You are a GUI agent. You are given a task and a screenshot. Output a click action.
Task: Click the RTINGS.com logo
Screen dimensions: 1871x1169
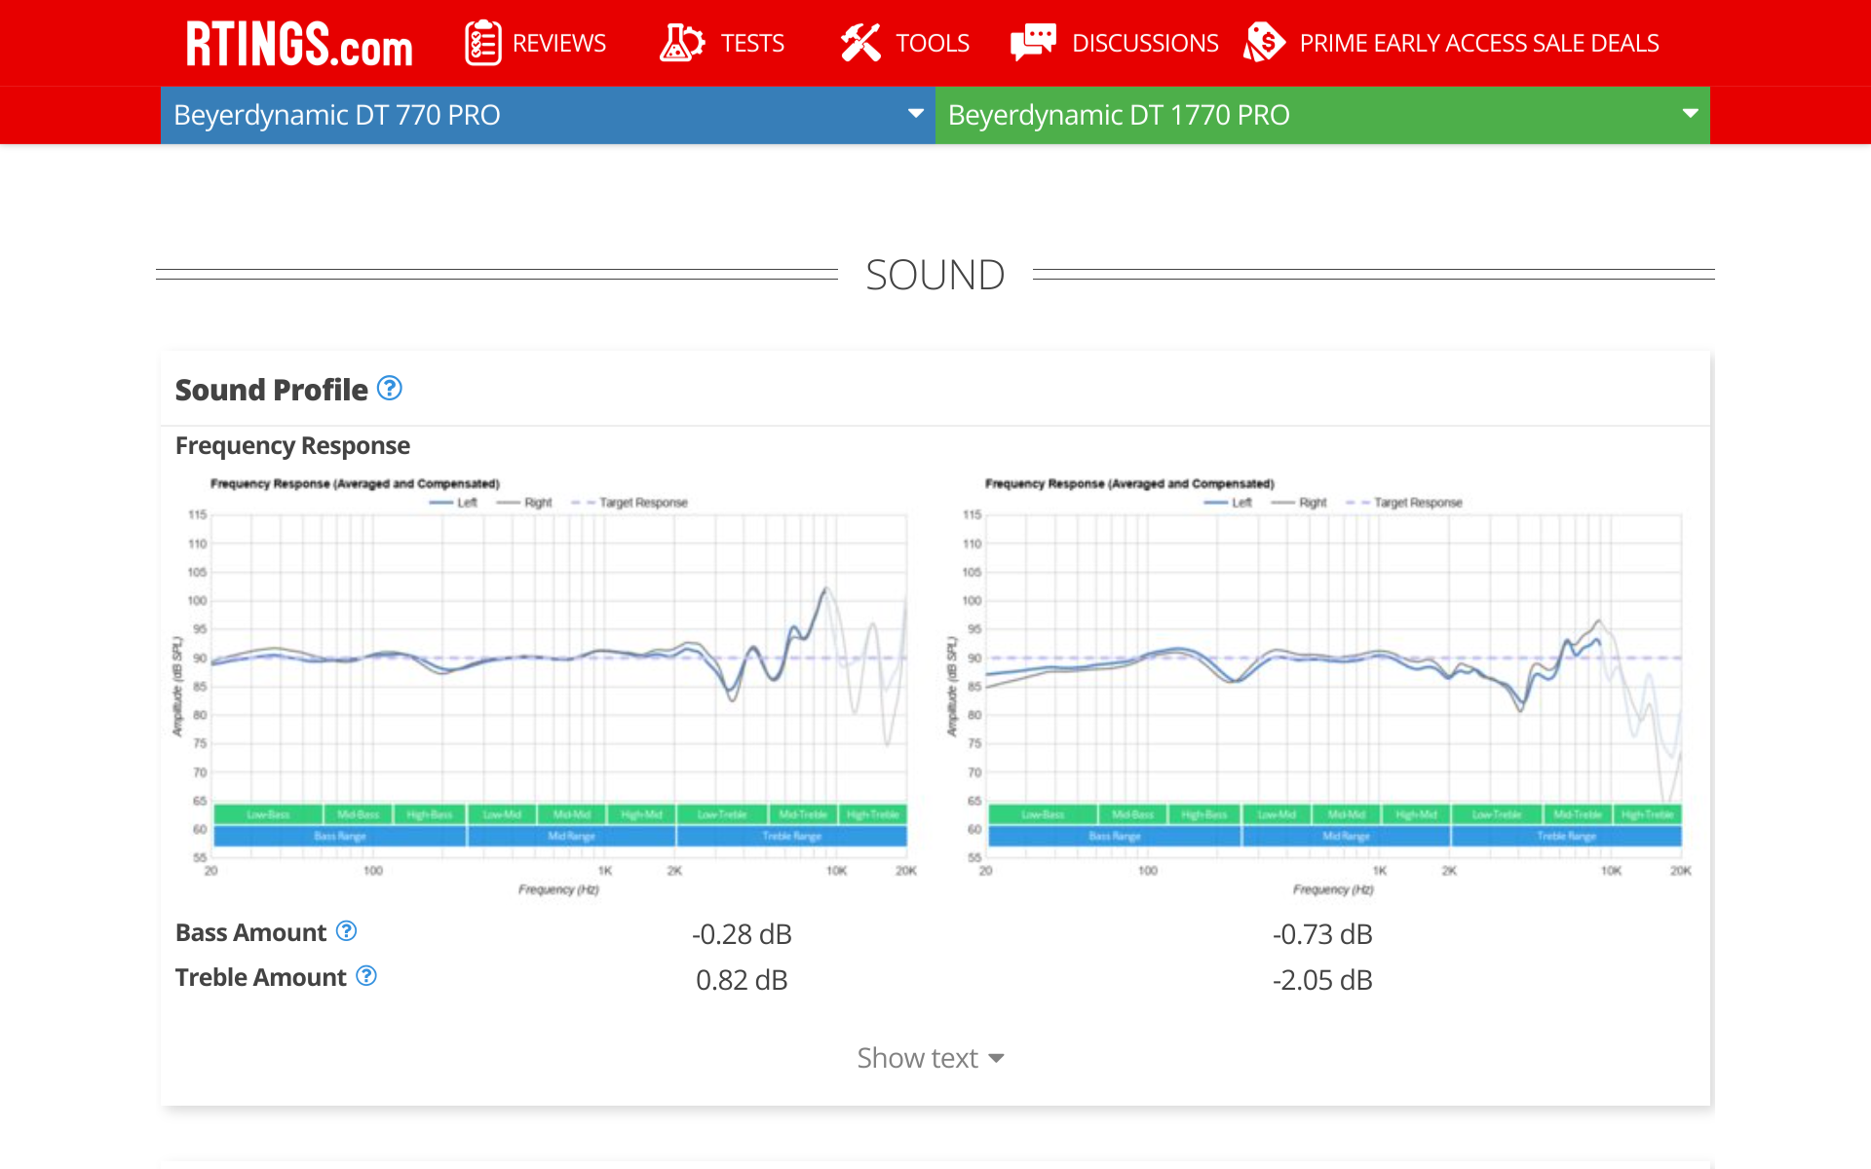299,44
